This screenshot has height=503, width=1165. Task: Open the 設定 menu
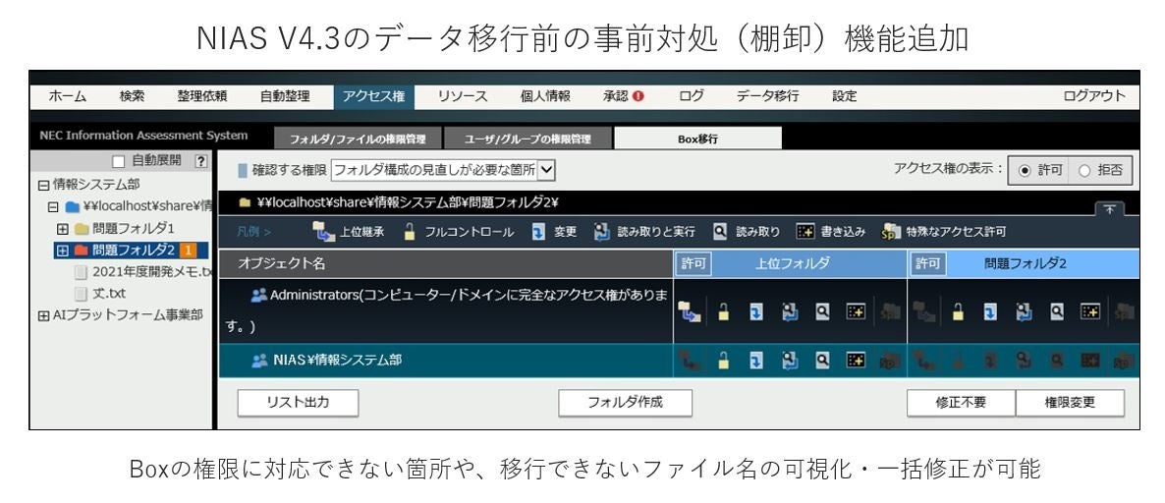point(845,96)
